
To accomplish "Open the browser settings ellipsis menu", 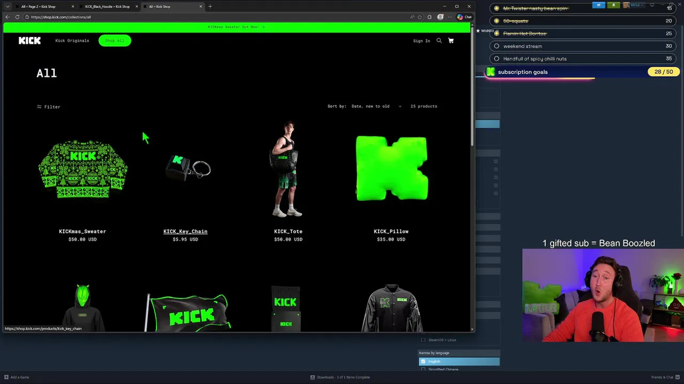I will click(450, 17).
